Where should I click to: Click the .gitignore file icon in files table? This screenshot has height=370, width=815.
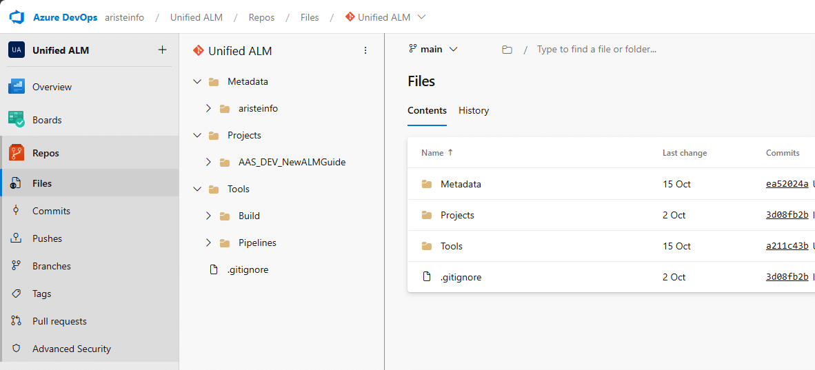point(427,277)
